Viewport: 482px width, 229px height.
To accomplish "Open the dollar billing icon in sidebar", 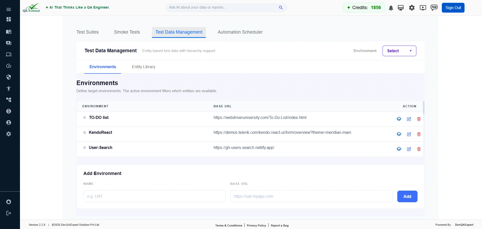I will click(9, 111).
